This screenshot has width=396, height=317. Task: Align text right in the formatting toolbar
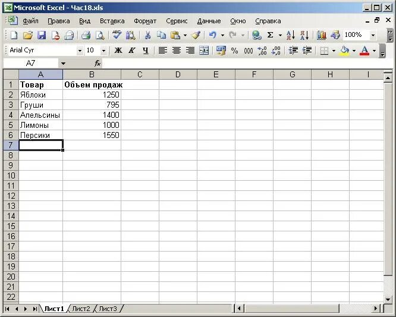(x=190, y=51)
